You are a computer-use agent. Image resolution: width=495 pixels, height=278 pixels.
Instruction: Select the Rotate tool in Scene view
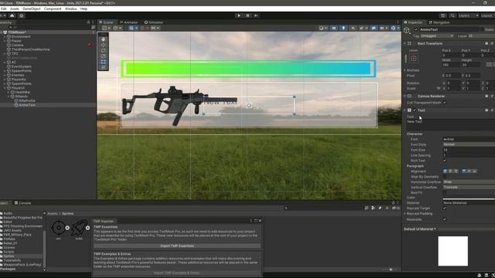click(103, 50)
